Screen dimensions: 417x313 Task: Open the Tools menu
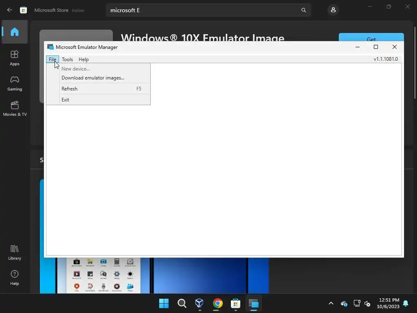tap(67, 60)
